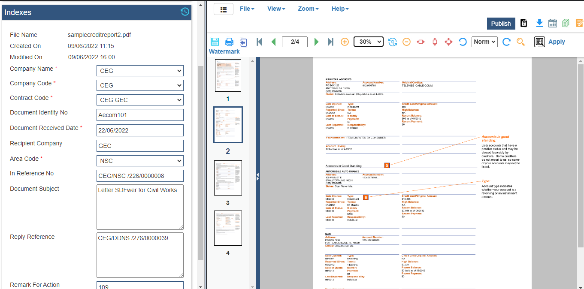This screenshot has width=584, height=289.
Task: Open the Zoom menu
Action: 308,9
